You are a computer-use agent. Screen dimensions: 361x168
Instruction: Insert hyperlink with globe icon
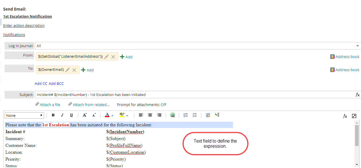(172, 115)
